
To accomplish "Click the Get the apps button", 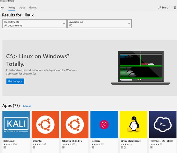I will (15, 81).
